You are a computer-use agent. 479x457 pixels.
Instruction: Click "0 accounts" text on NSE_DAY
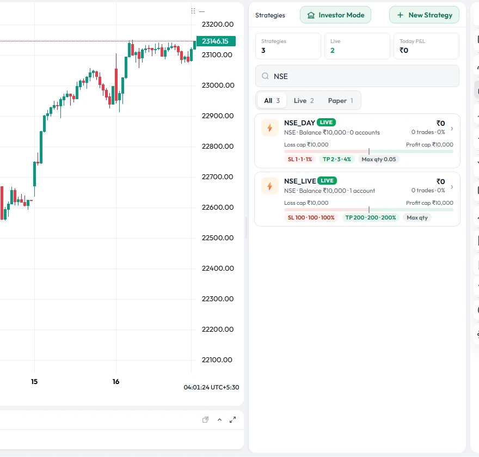point(365,133)
